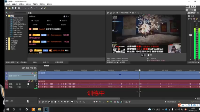Adjust the master volume fader
Image resolution: width=200 pixels, height=112 pixels.
click(190, 35)
